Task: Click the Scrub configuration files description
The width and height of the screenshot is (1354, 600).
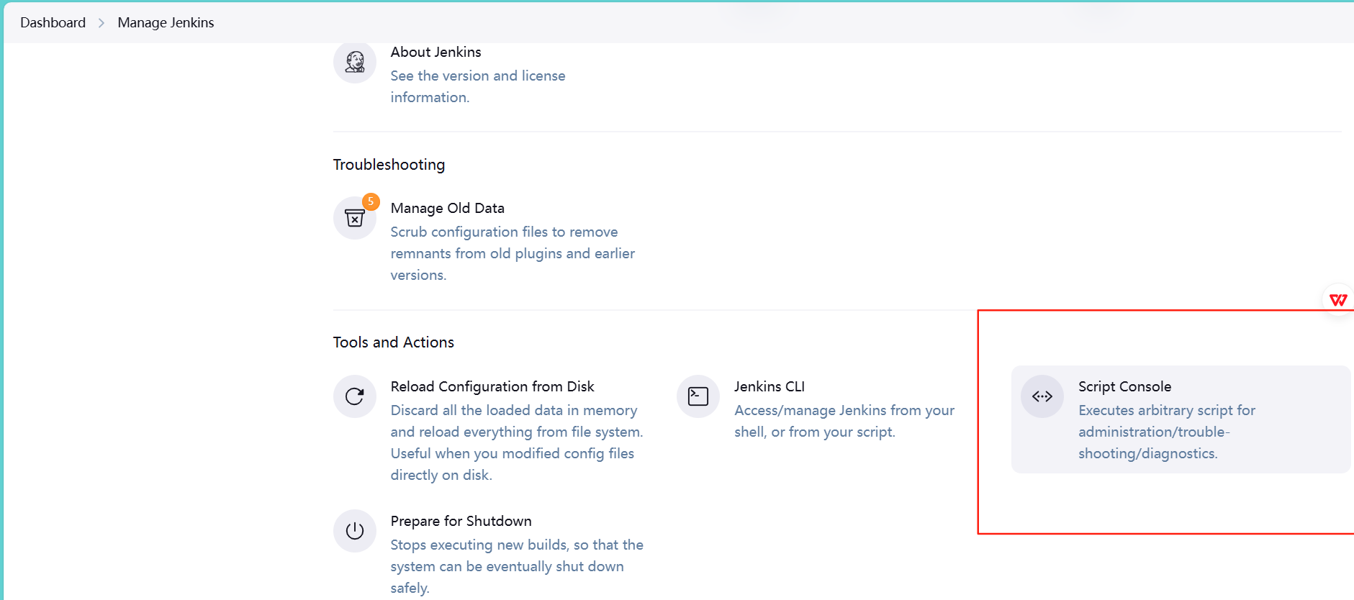Action: (x=513, y=253)
